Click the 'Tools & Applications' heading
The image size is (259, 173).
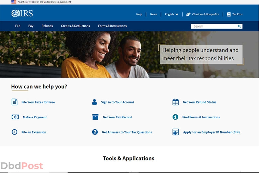(x=129, y=158)
